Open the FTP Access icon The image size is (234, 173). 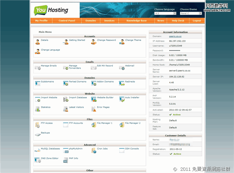[x=38, y=125]
